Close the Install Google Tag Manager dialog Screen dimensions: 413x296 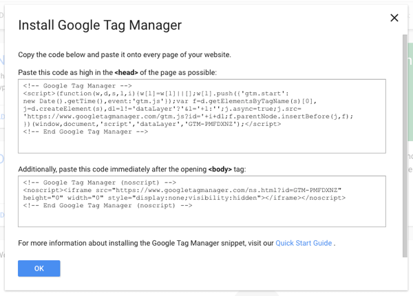[394, 18]
